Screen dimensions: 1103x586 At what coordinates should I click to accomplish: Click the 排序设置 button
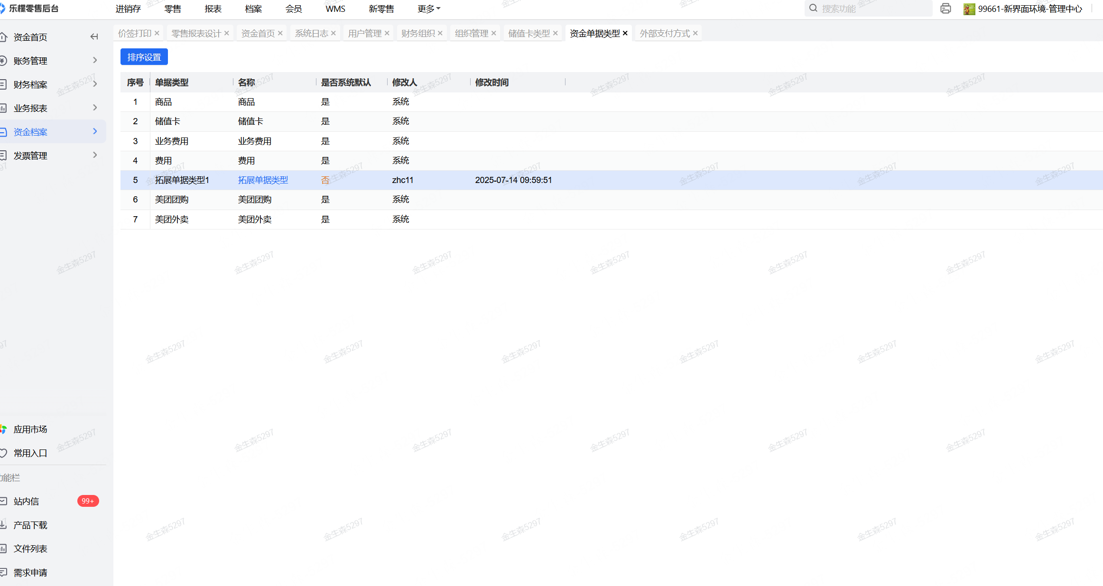(144, 57)
